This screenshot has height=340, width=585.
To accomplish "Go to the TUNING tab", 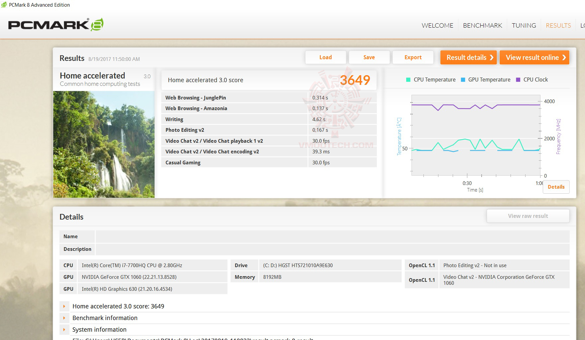I will point(524,25).
